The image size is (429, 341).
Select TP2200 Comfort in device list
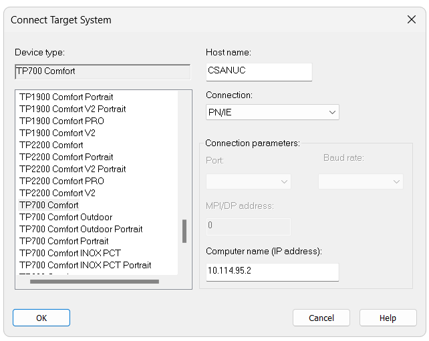(x=51, y=145)
